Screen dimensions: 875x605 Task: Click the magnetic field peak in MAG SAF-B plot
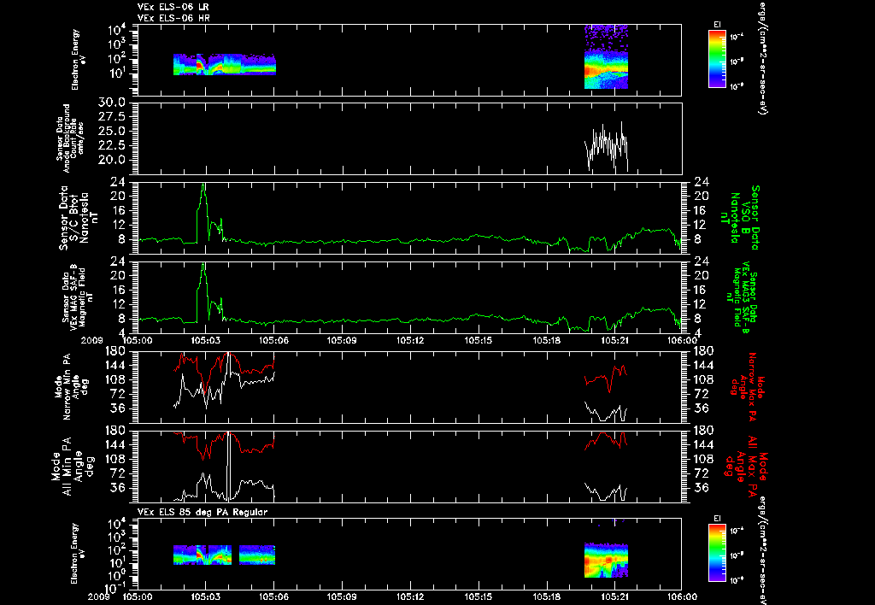coord(203,265)
